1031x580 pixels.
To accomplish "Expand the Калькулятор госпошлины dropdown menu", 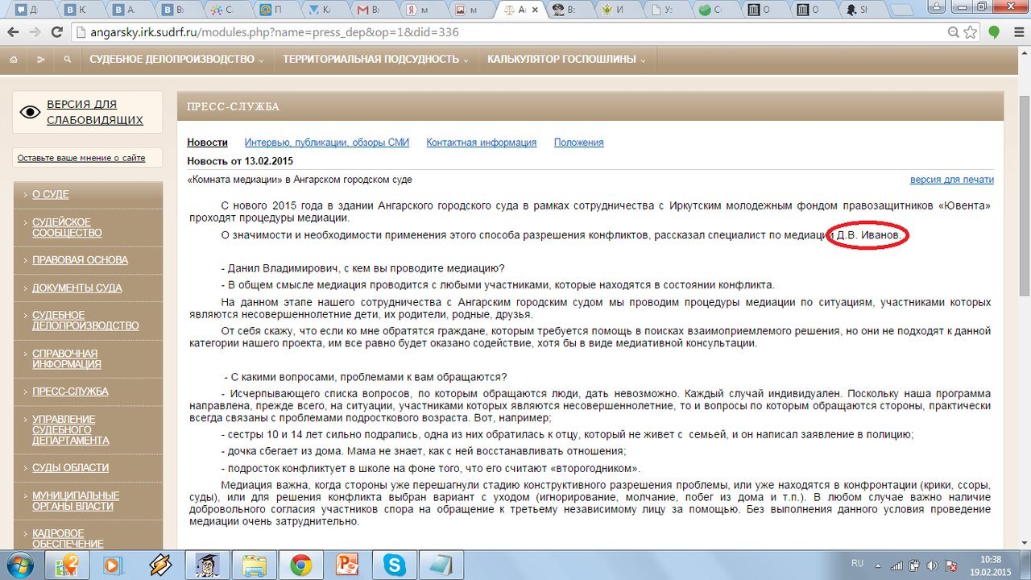I will point(566,60).
